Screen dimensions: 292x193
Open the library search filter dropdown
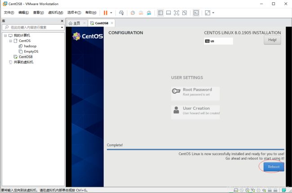62,27
